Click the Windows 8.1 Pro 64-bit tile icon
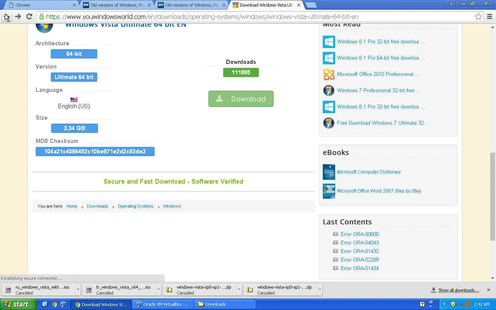This screenshot has width=496, height=310. click(329, 58)
